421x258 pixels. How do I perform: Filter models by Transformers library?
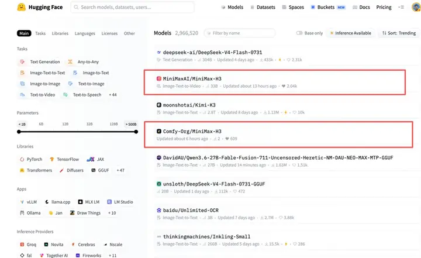[36, 170]
